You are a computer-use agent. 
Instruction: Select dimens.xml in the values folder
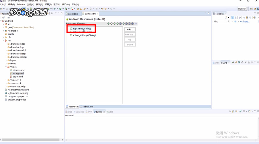click(x=17, y=70)
